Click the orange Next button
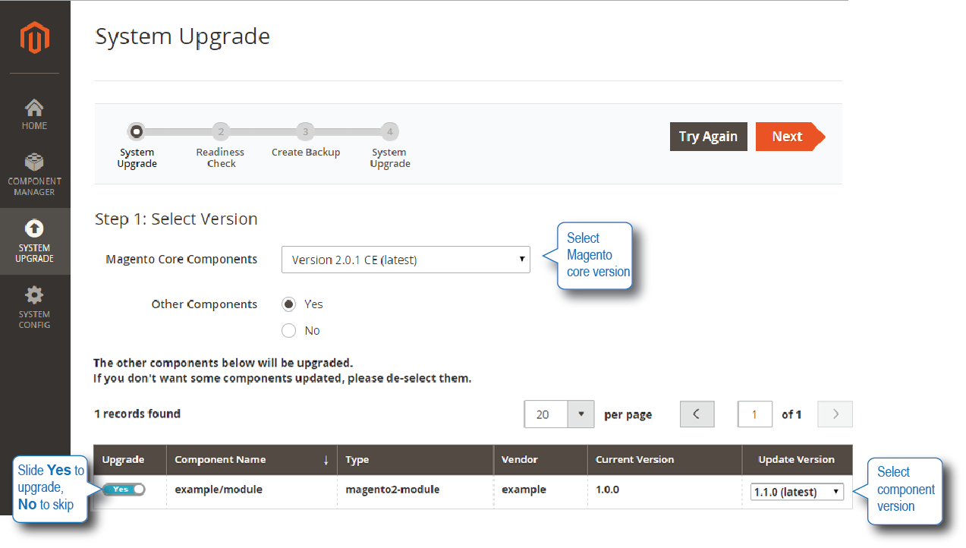 pos(790,137)
